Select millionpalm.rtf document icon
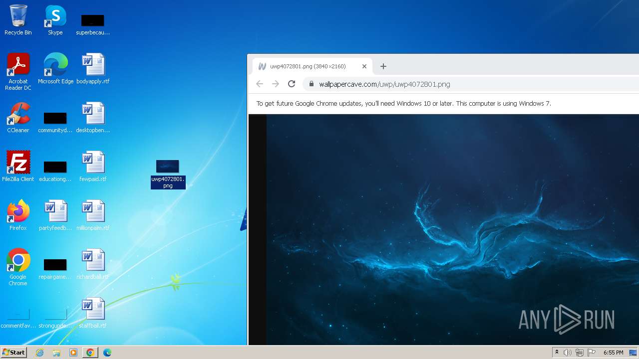The width and height of the screenshot is (639, 359). tap(93, 215)
